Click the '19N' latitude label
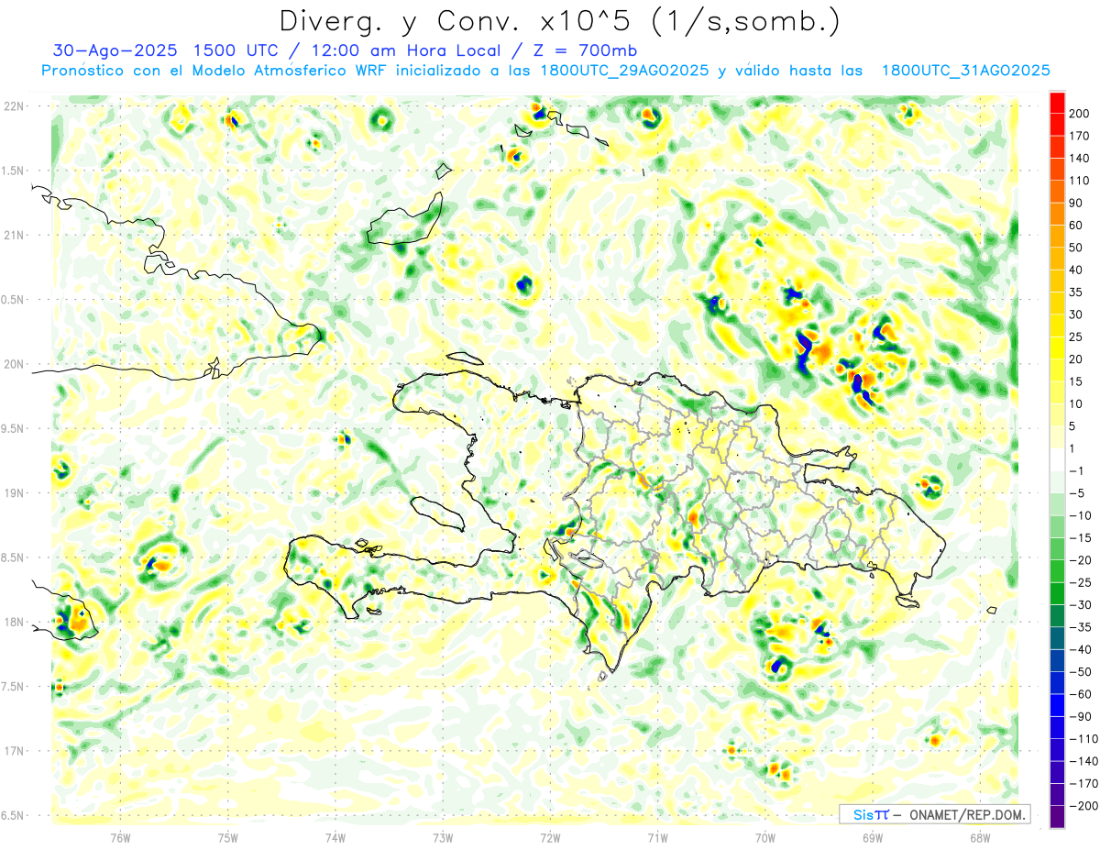The image size is (1100, 850). click(x=15, y=493)
